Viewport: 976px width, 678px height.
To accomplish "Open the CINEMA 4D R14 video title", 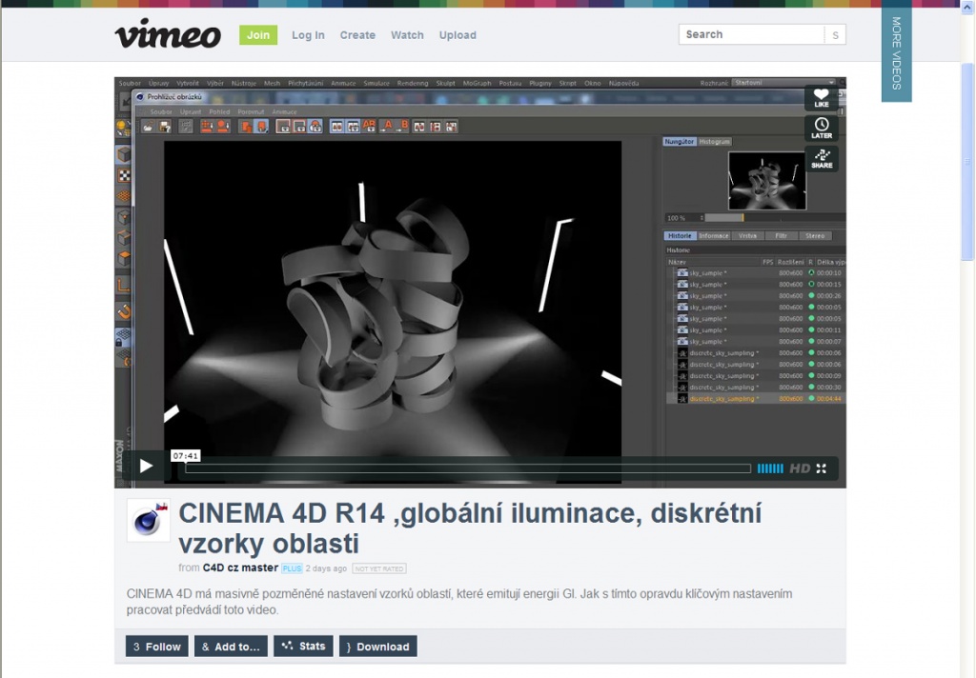I will tap(470, 528).
